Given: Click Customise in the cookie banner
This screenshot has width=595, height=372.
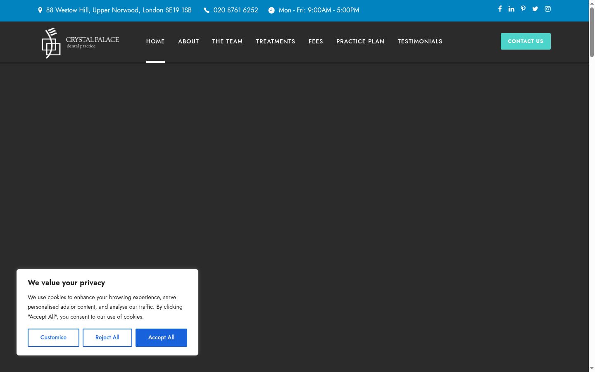Looking at the screenshot, I should click(53, 338).
